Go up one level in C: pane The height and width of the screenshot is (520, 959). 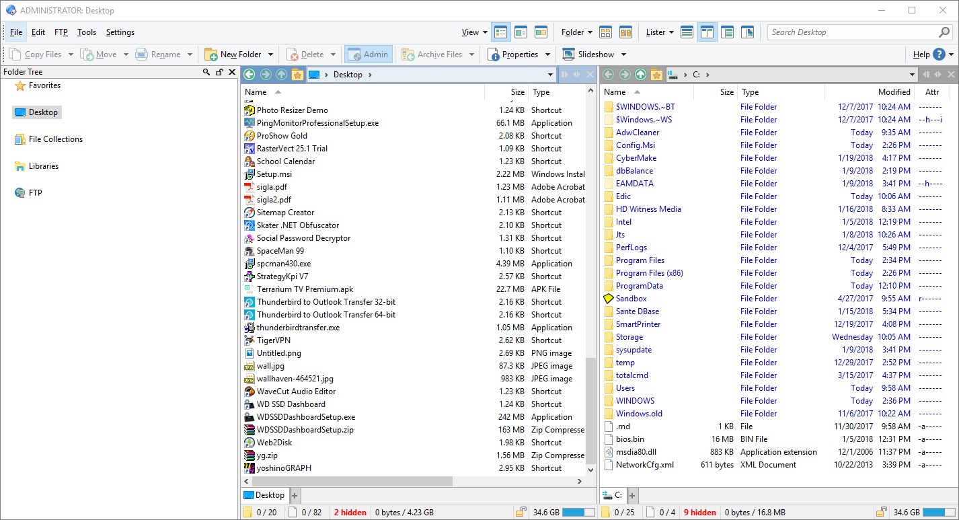pos(641,75)
